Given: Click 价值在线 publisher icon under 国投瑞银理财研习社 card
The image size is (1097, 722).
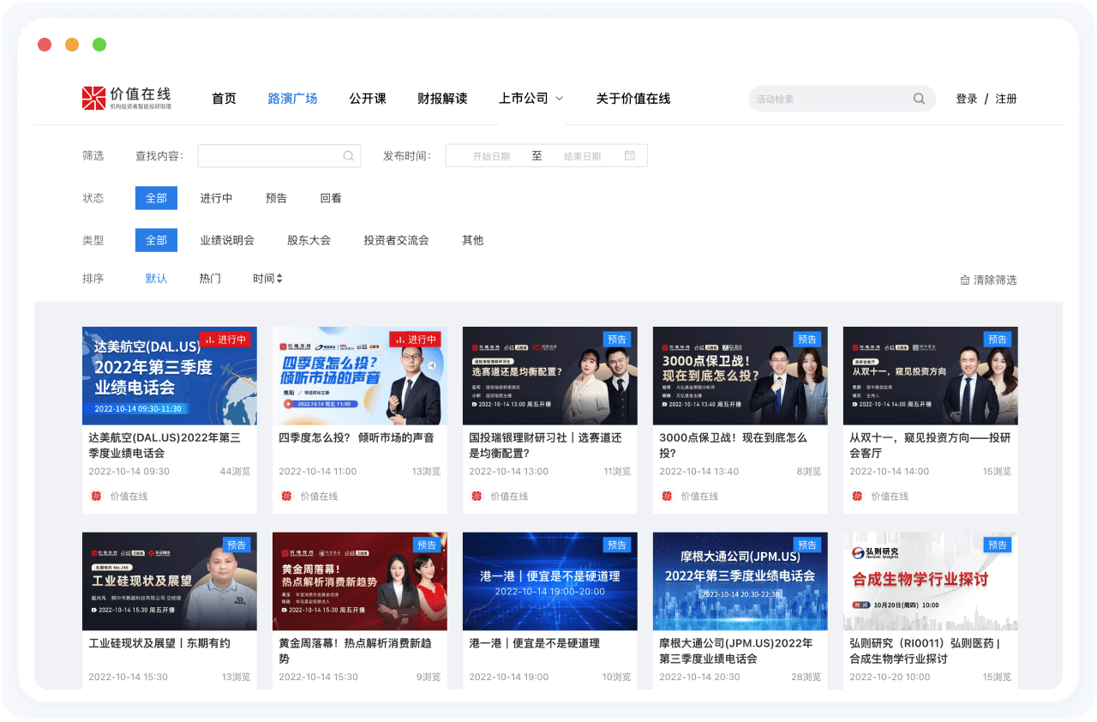Looking at the screenshot, I should tap(477, 496).
